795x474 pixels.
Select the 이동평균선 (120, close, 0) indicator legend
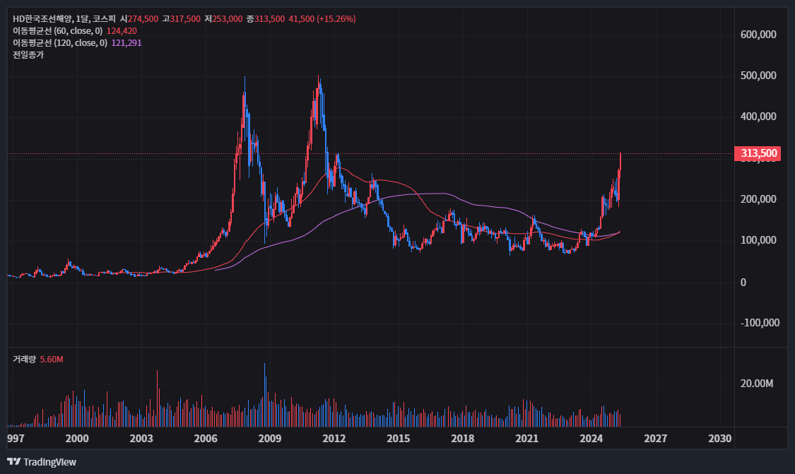pos(60,43)
